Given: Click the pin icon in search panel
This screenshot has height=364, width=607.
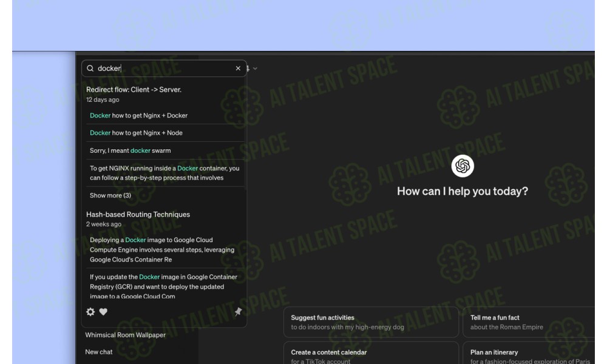Looking at the screenshot, I should point(238,312).
